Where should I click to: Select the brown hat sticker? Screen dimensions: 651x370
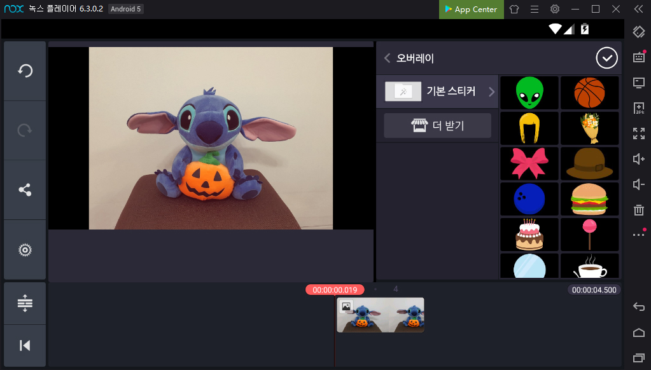click(589, 163)
